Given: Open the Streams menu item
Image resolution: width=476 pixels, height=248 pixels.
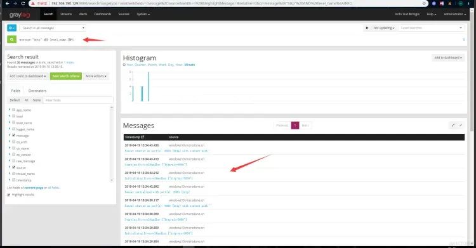Looking at the screenshot, I should coord(66,14).
